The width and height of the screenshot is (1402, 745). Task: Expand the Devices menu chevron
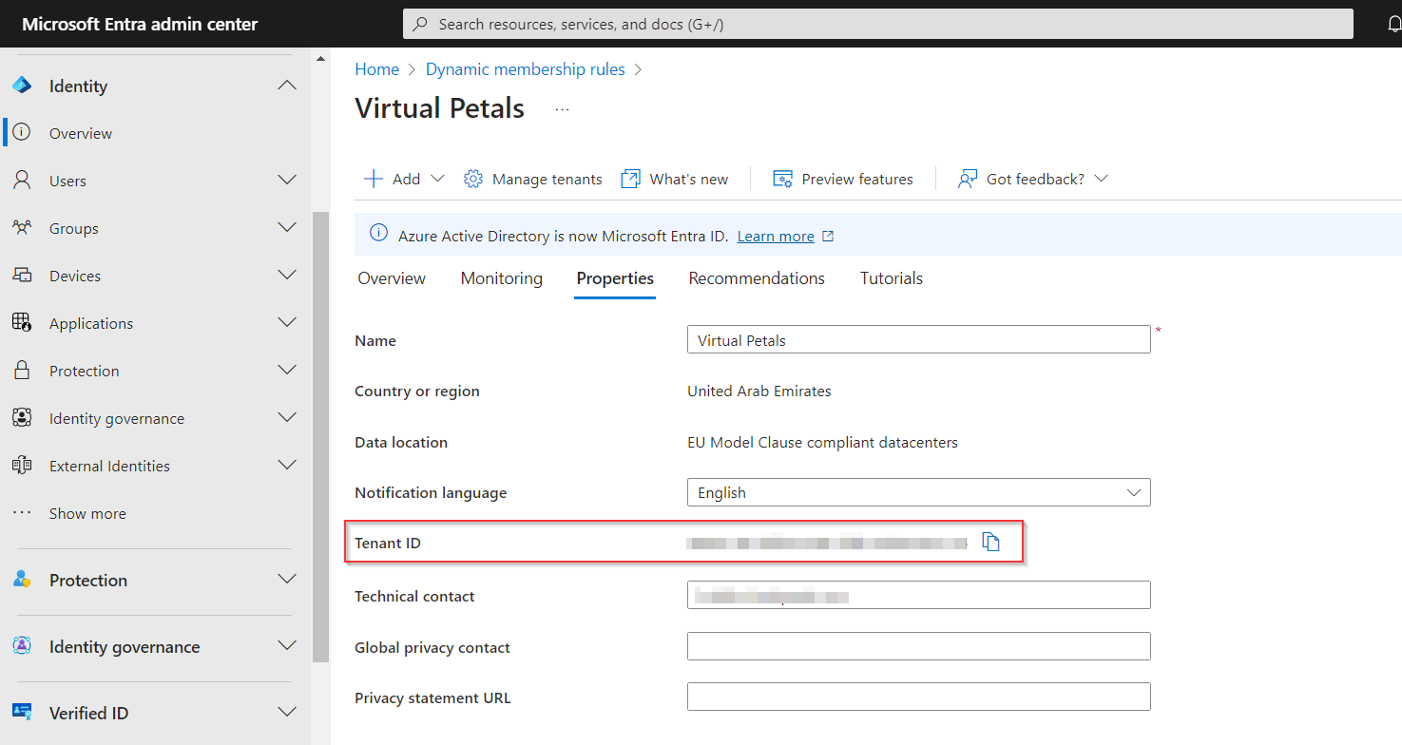tap(286, 275)
